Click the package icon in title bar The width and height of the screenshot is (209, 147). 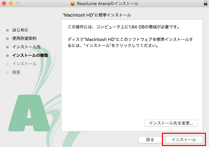click(73, 4)
